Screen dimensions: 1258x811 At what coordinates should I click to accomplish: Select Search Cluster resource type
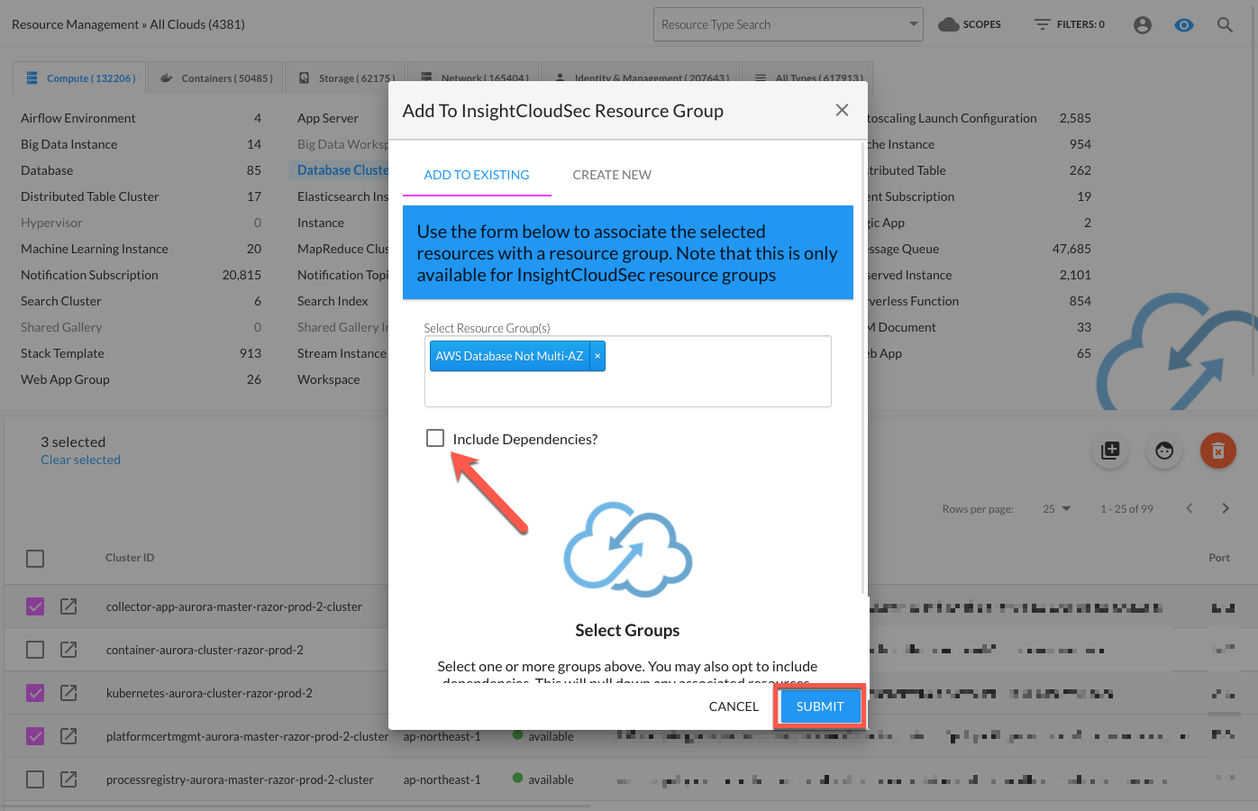tap(61, 301)
